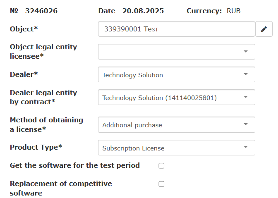Open the 'Technology Solution' Dealer combo box

click(170, 75)
